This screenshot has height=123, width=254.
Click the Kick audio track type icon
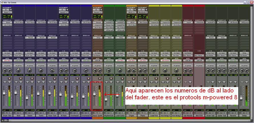tap(22, 113)
